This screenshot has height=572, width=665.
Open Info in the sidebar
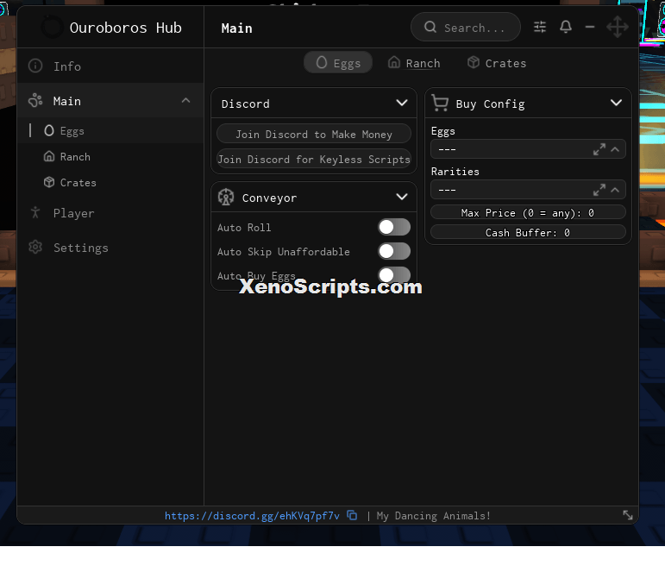click(x=110, y=66)
